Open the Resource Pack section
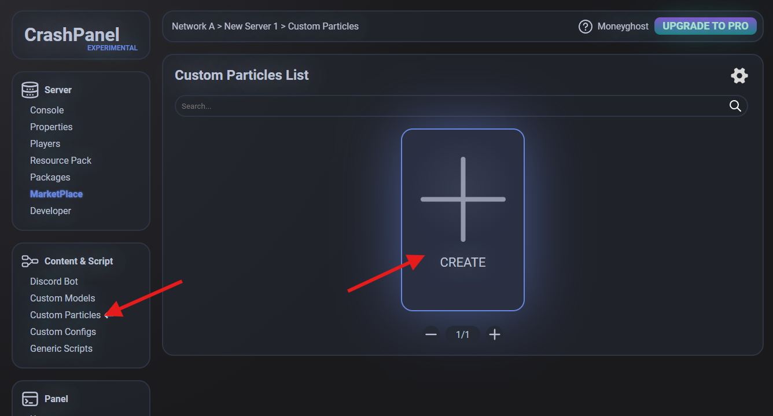 pos(61,160)
